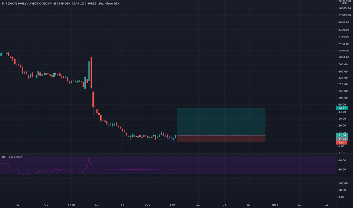Image resolution: width=353 pixels, height=208 pixels.
Task: Click the 2250.00 price axis label
Action: (344, 44)
